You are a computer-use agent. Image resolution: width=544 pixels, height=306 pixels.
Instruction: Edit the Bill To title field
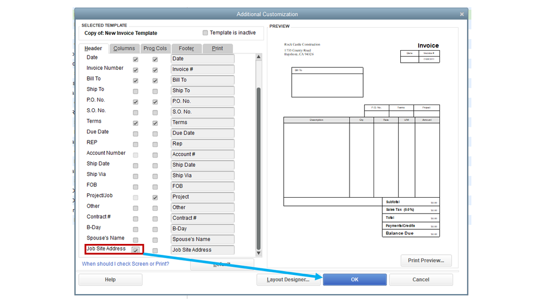203,80
